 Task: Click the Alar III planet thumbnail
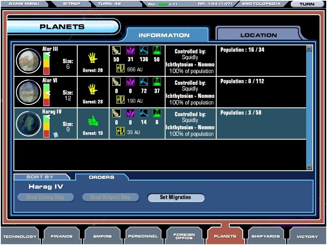[28, 61]
